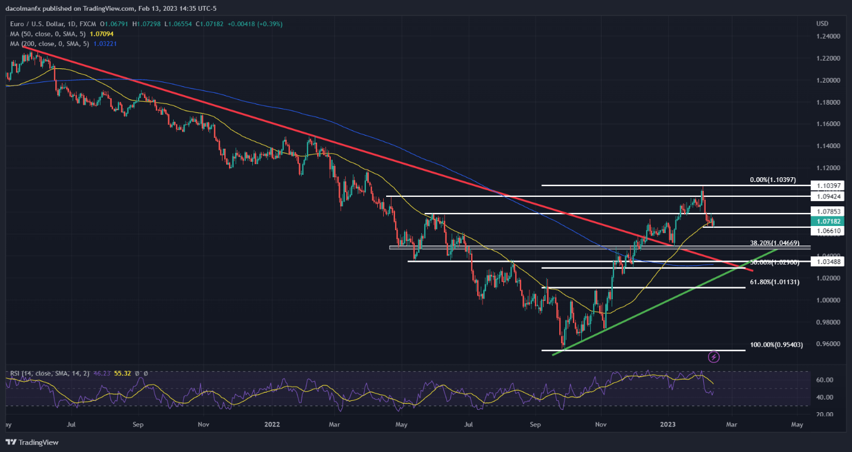The height and width of the screenshot is (452, 852).
Task: Click the yellow RSI average value 55.32
Action: click(x=121, y=373)
